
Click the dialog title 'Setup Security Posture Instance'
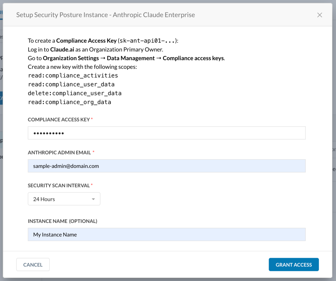click(106, 15)
